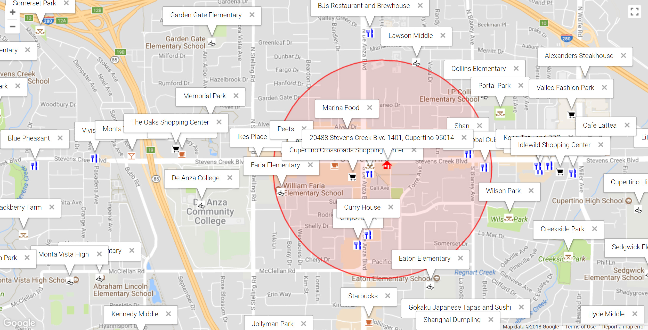Click the red home marker on Stevens Creek
Image resolution: width=648 pixels, height=330 pixels.
(387, 165)
